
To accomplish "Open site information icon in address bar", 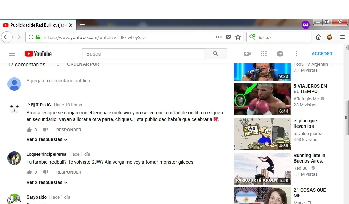I will pos(31,37).
